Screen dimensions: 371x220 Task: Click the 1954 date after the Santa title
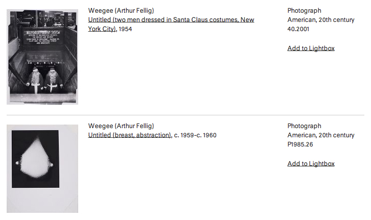[x=125, y=29]
